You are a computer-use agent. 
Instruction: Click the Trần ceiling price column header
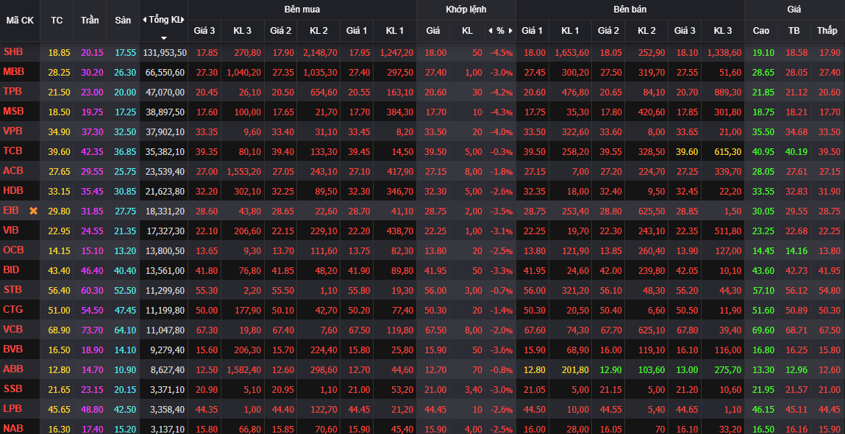click(90, 21)
